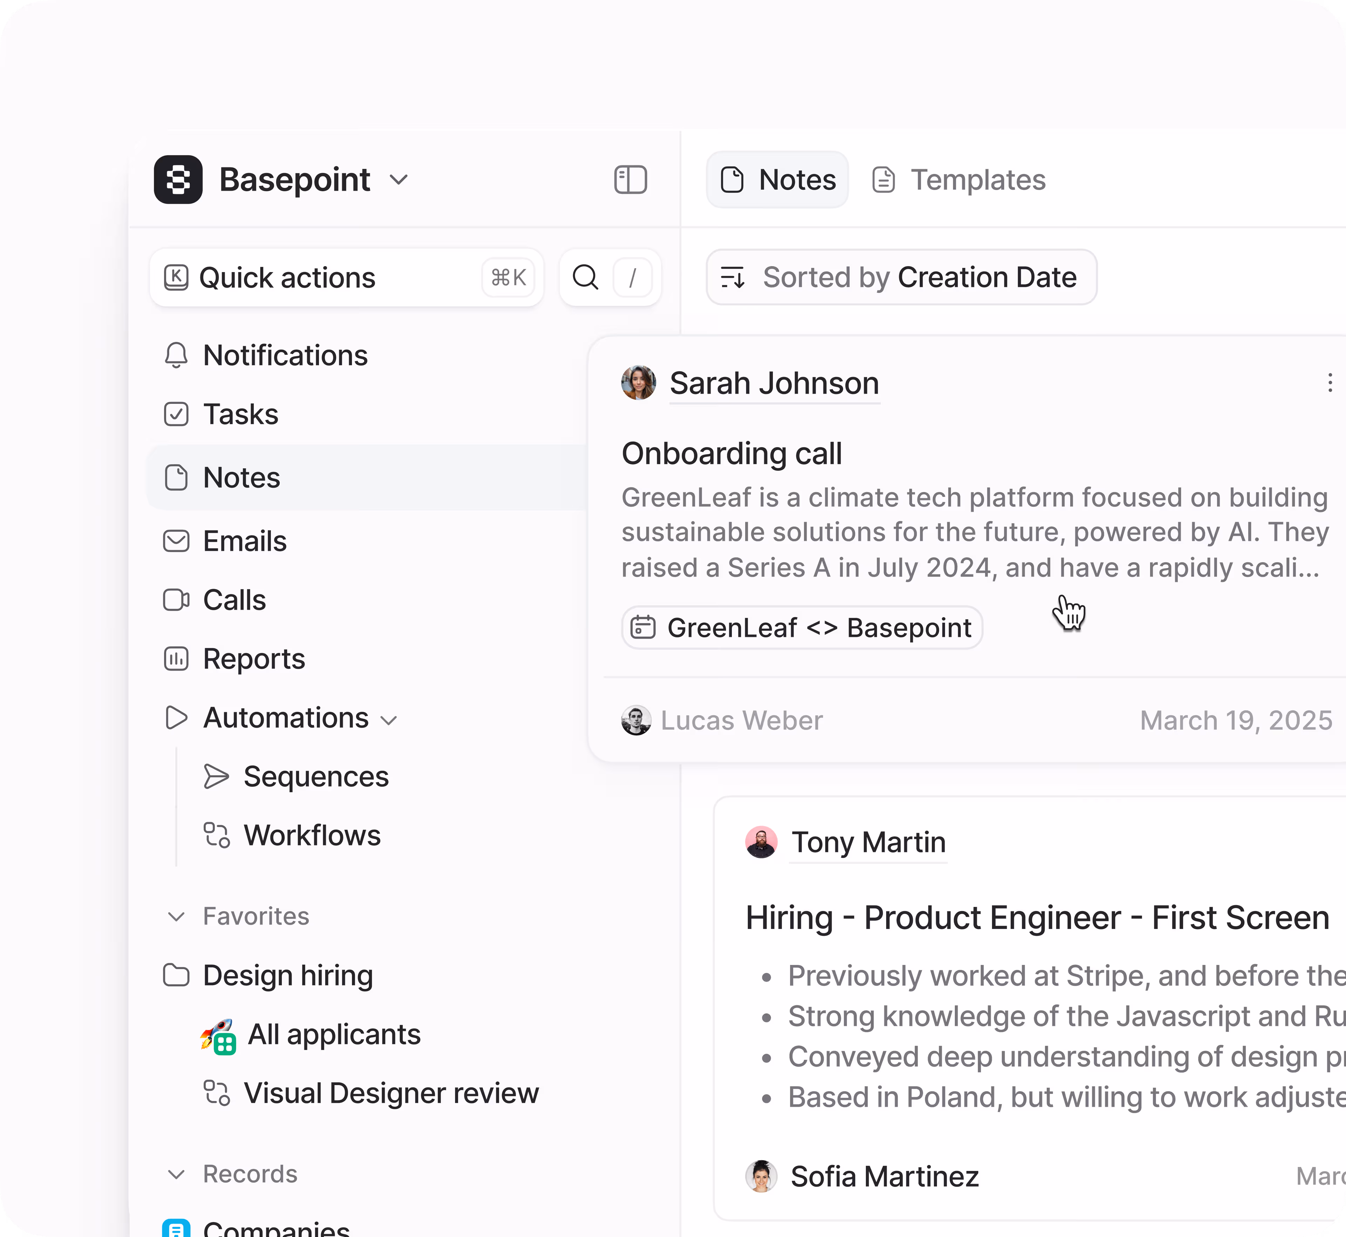Open the Tony Martin record link
Image resolution: width=1346 pixels, height=1237 pixels.
(x=868, y=842)
